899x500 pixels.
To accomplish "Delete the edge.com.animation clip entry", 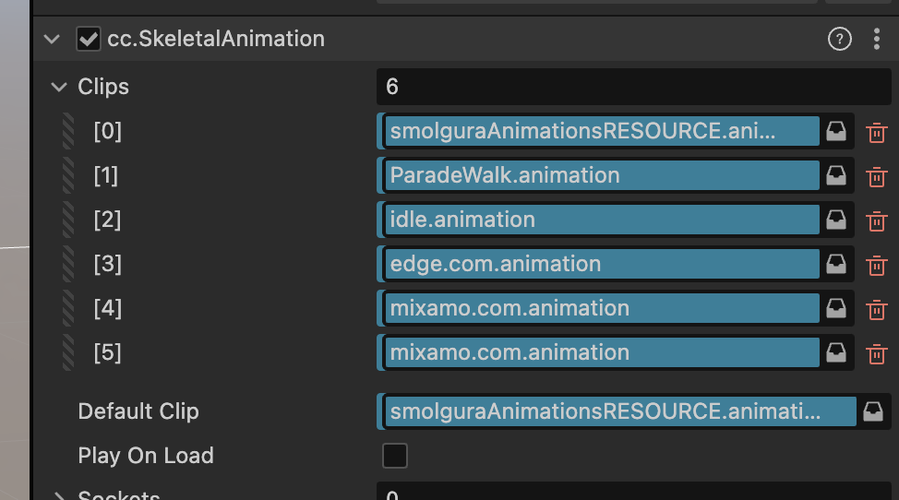I will [876, 265].
